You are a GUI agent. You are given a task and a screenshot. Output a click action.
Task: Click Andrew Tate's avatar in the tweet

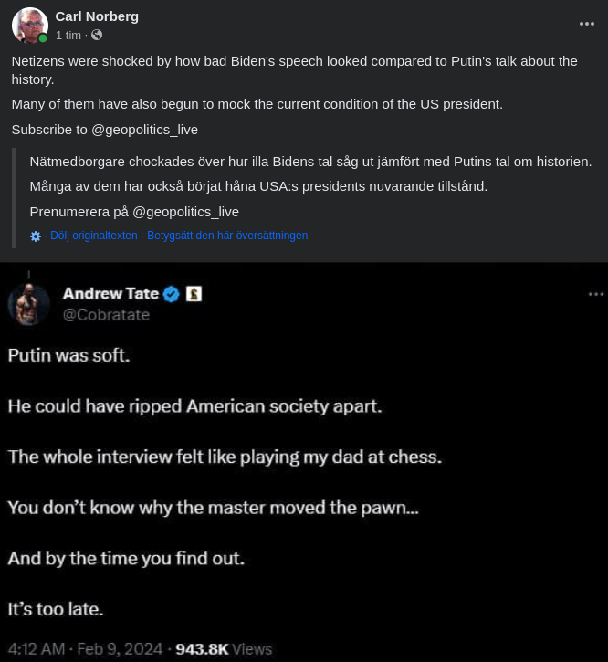click(29, 304)
